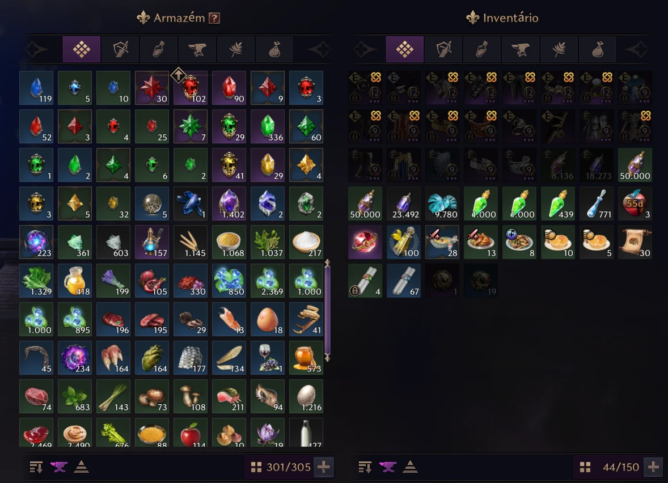
Task: Select the herb gathering filter in Inventário
Action: point(559,49)
